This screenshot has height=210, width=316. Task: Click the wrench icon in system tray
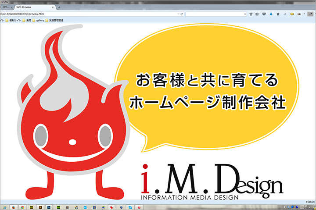pyautogui.click(x=289, y=207)
